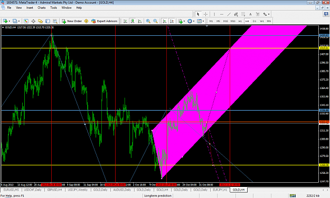Toggle the Data Window crosshair-target icon
This screenshot has width=330, height=198.
(x=33, y=21)
